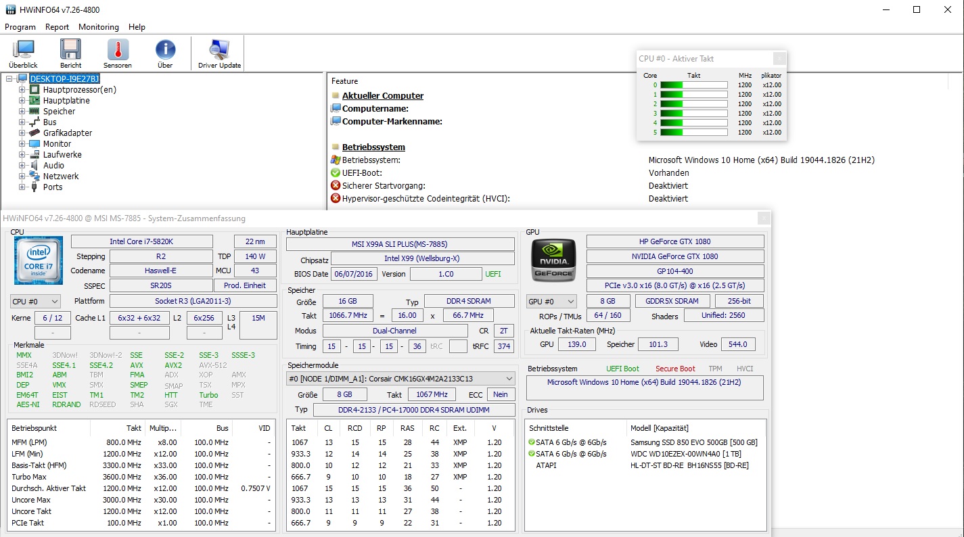
Task: Click green check icon next to UEFI-Boot
Action: click(x=336, y=172)
